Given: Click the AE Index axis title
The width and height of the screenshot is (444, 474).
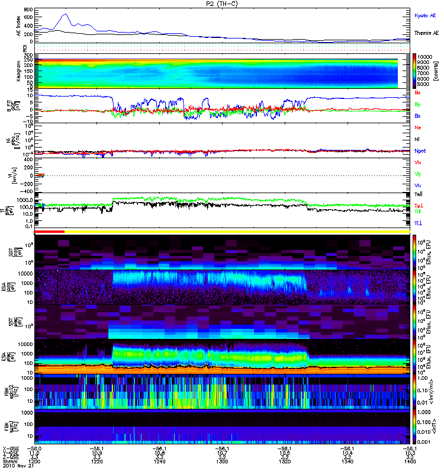Looking at the screenshot, I should (19, 26).
